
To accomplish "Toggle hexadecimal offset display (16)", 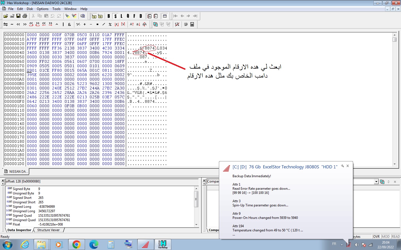I will [x=94, y=16].
